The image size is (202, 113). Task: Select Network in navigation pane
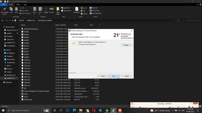coord(9,83)
